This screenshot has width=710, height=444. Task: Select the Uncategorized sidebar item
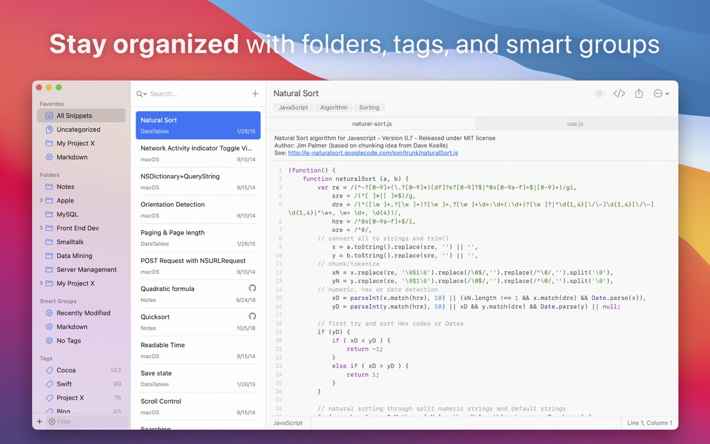point(78,129)
